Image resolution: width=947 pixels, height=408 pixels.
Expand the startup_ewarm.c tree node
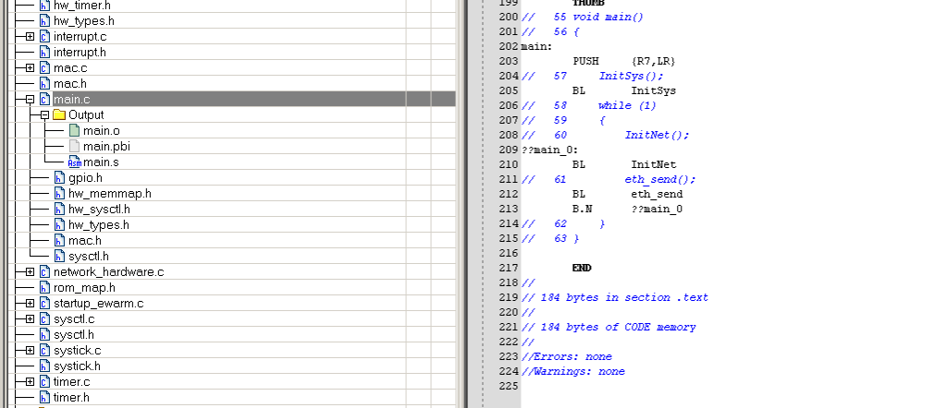[x=30, y=304]
